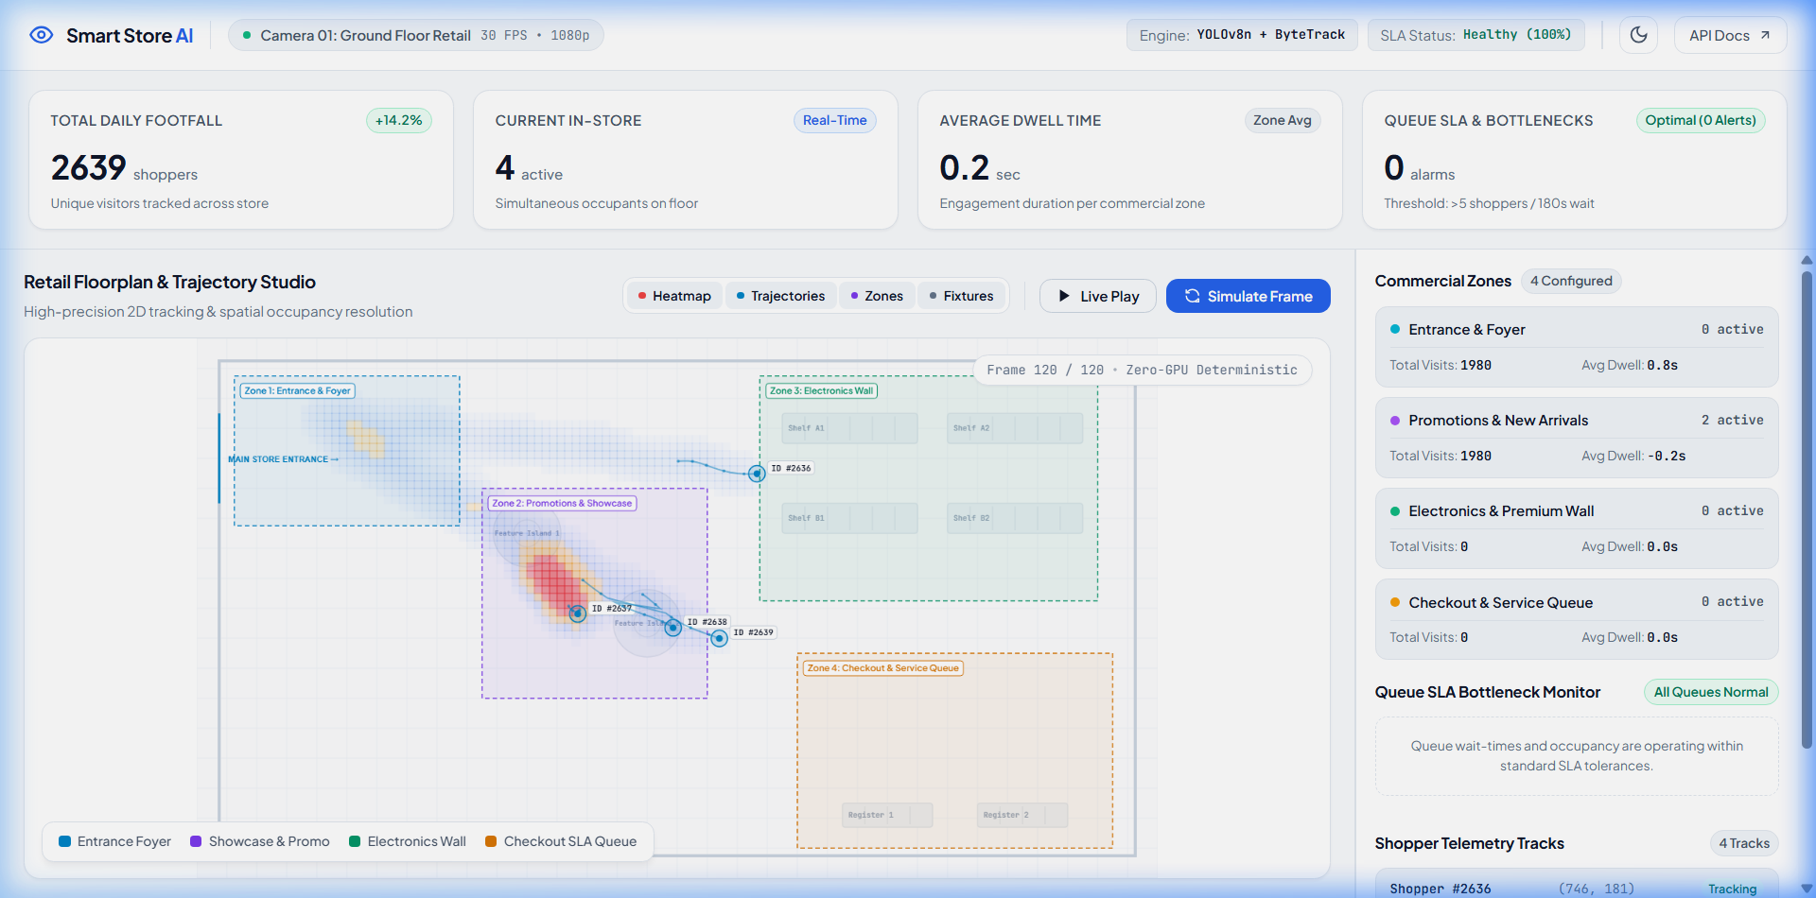Click the Zone Avg badge

click(x=1282, y=120)
